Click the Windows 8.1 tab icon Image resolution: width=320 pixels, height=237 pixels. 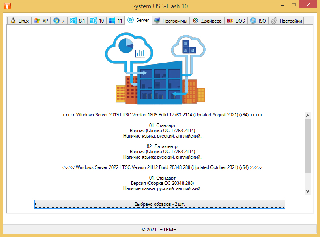coord(73,21)
